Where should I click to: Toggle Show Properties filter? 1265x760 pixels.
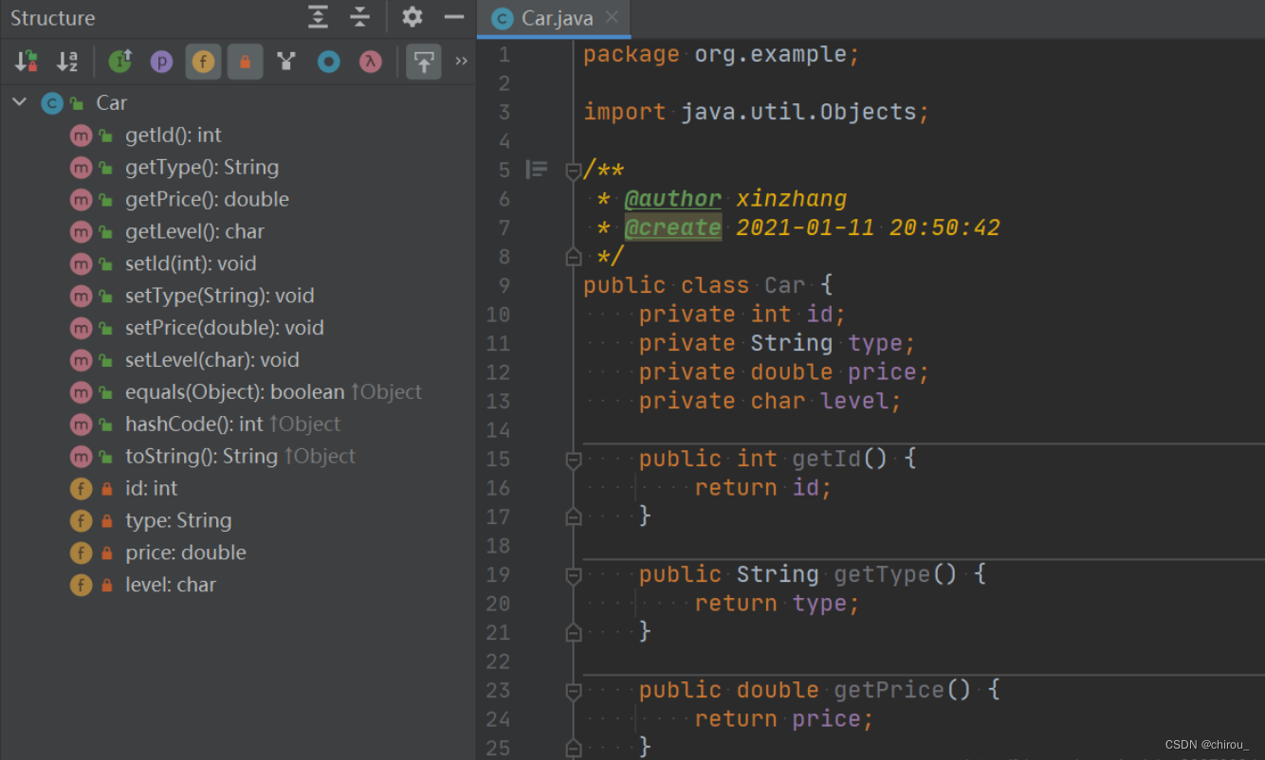(161, 62)
